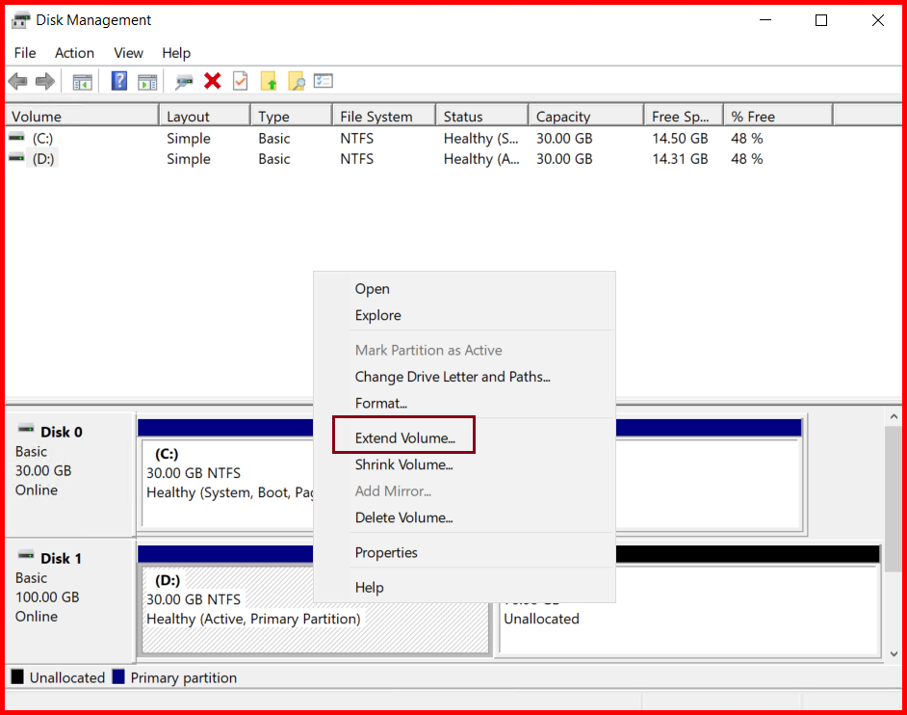The height and width of the screenshot is (715, 907).
Task: Choose Format from the context menu
Action: click(381, 403)
